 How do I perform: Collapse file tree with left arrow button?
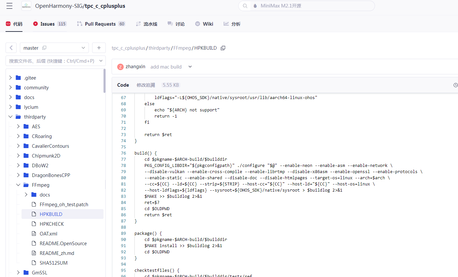point(11,48)
